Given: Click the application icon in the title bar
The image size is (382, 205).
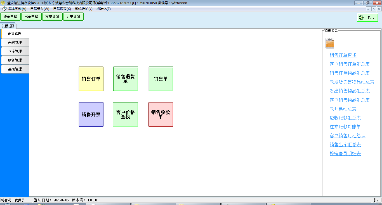Looking at the screenshot, I should [x=3, y=3].
